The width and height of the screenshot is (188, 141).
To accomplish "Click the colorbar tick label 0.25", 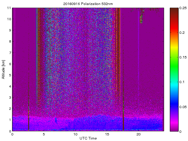I will tap(182, 8).
